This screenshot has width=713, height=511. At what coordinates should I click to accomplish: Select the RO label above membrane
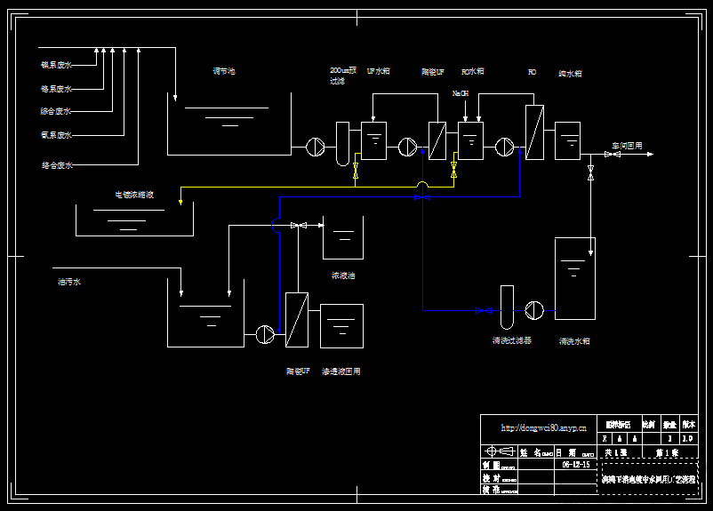[532, 72]
